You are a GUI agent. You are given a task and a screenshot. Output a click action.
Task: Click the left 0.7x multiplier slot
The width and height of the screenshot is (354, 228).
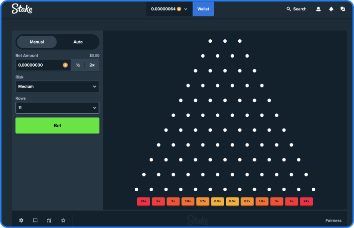pos(203,201)
